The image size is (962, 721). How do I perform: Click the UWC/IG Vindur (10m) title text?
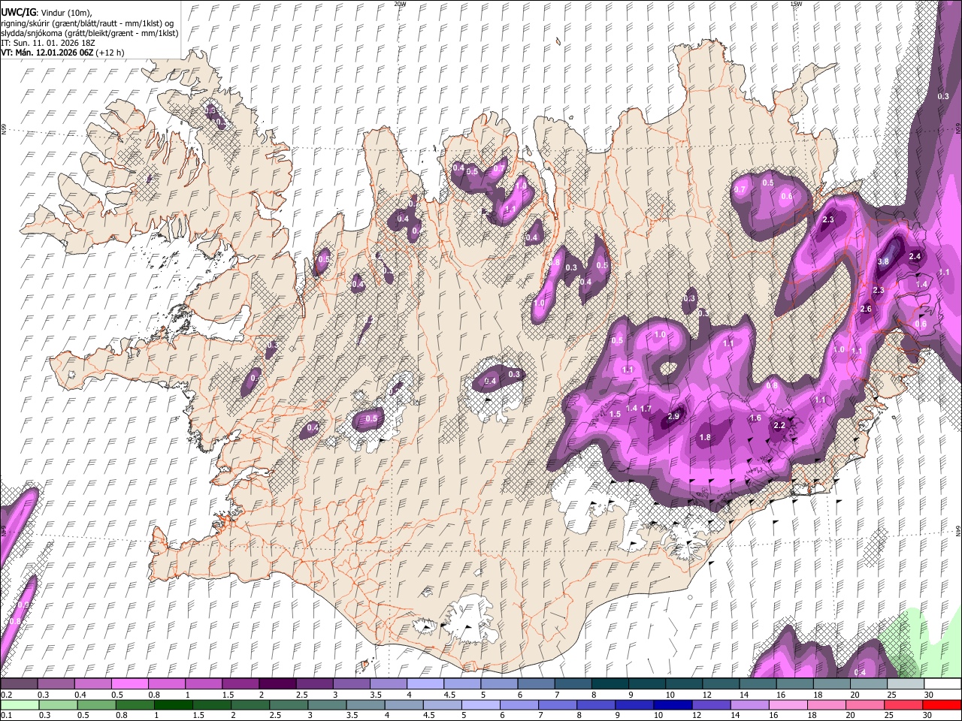click(x=46, y=13)
